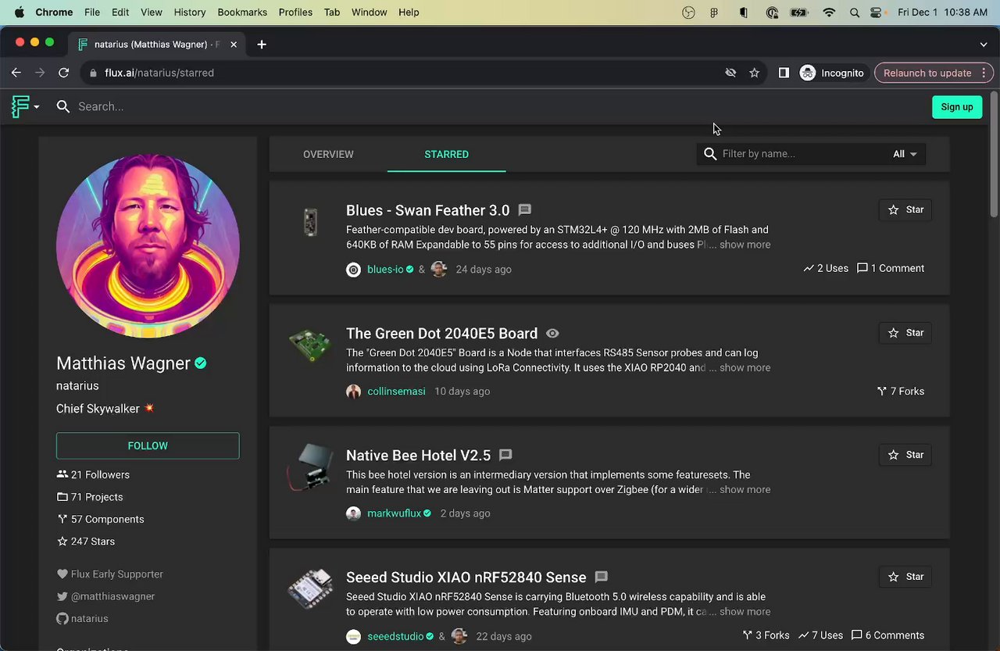Open XIAO nRF52840 Sense thumbnail
This screenshot has width=1000, height=651.
(309, 589)
